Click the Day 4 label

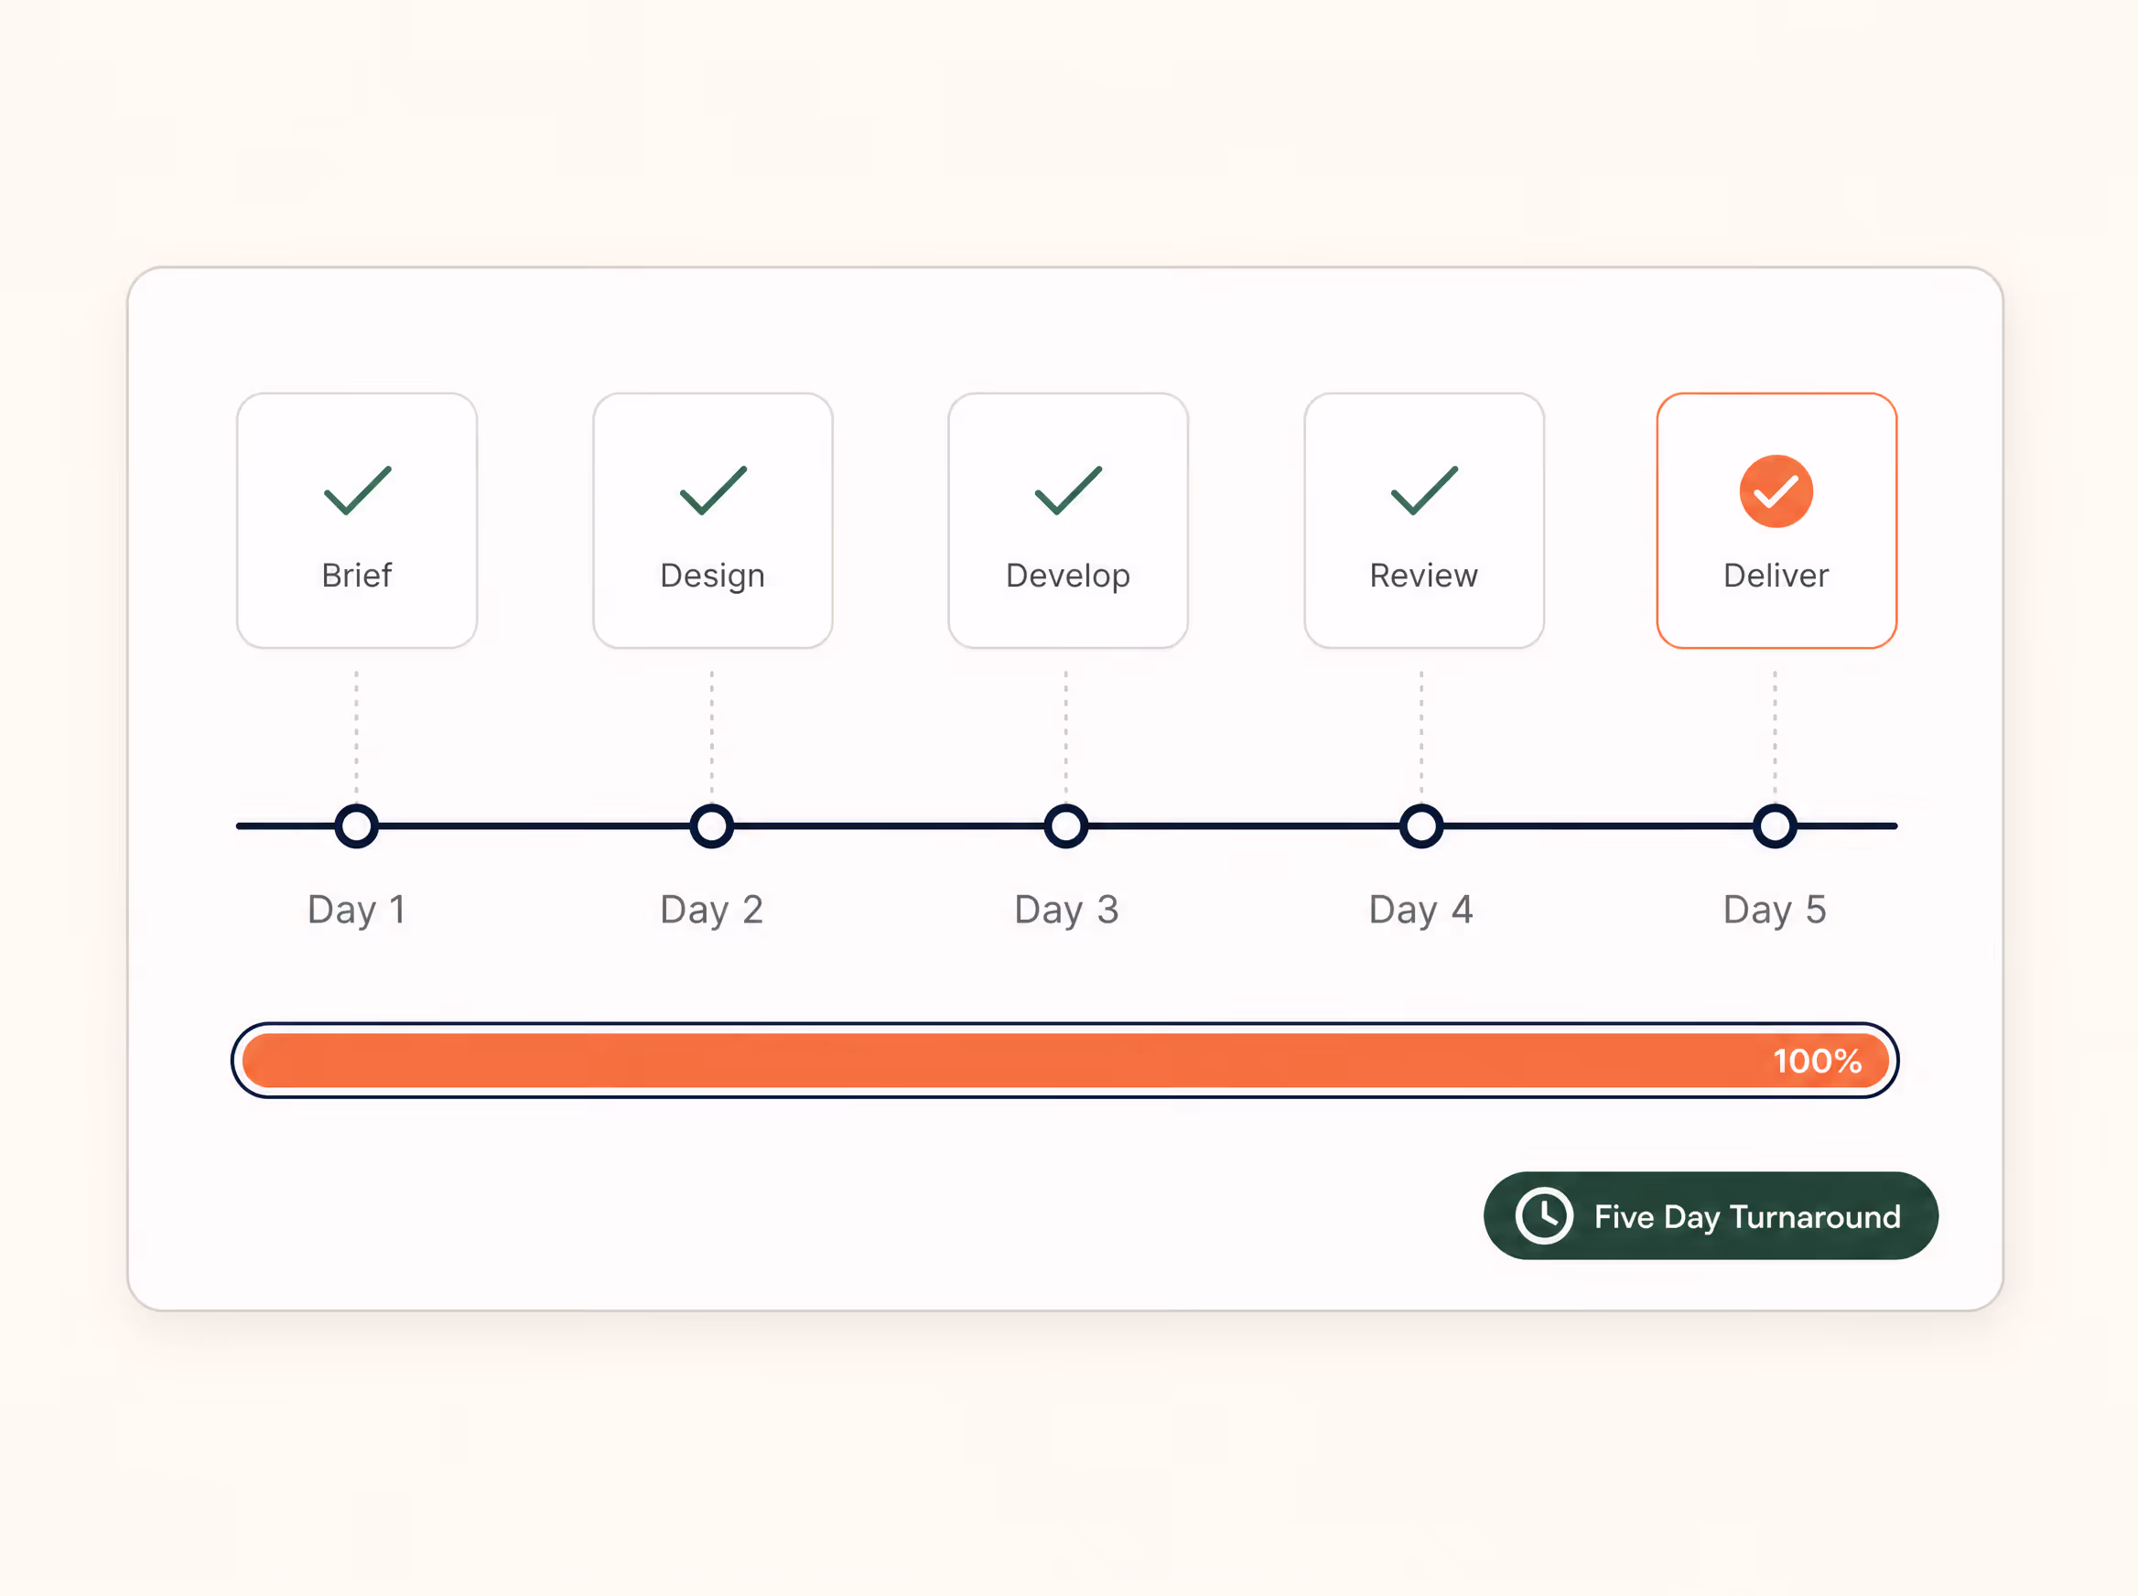tap(1421, 910)
